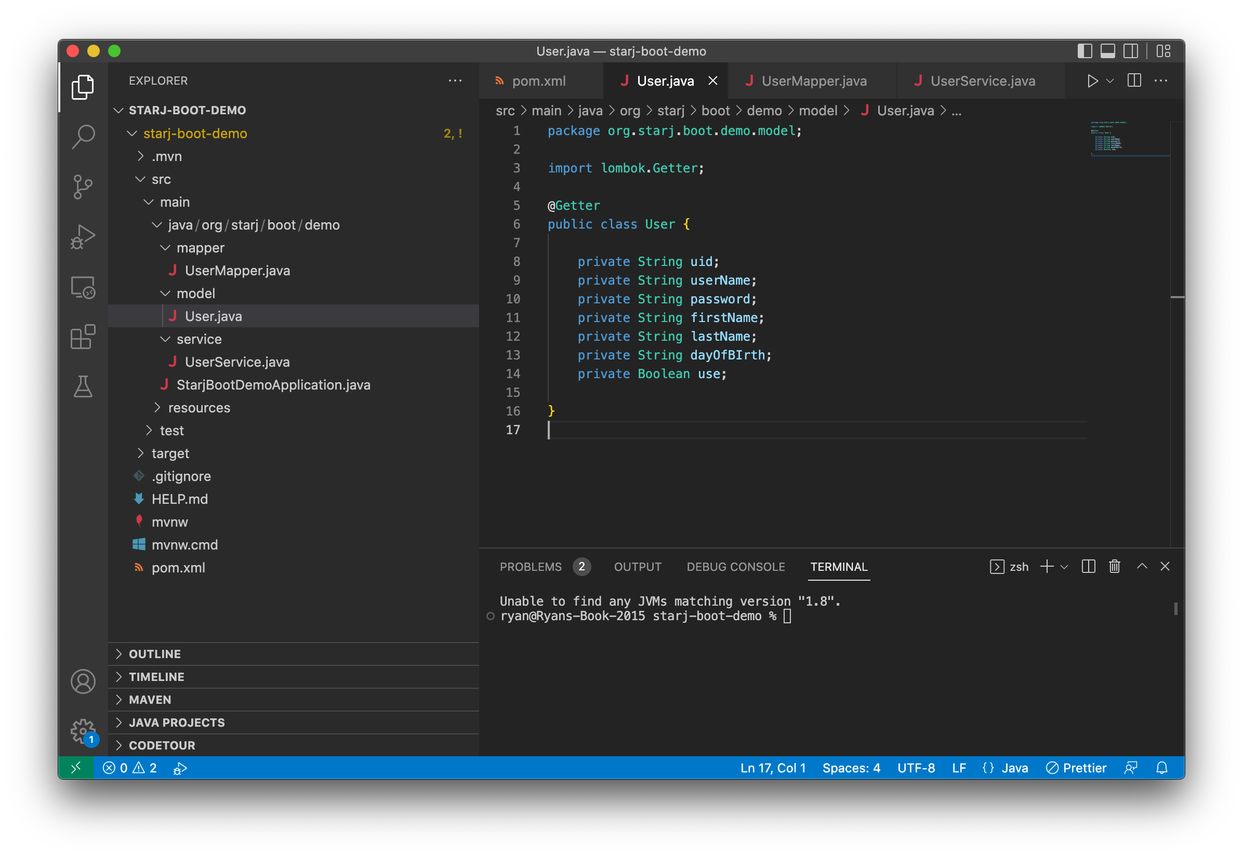Switch to the PROBLEMS panel tab
This screenshot has width=1243, height=856.
click(530, 567)
